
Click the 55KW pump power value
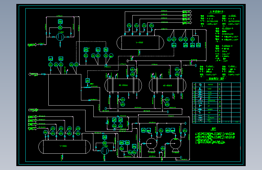coord(225,51)
